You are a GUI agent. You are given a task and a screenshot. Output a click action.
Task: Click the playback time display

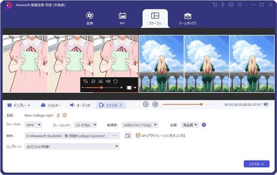coord(243,105)
